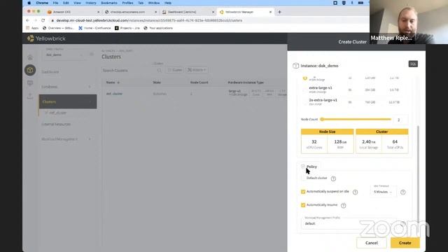Screen dimensions: 448x252
Task: Open Actions dropdown in Clusters toolbar
Action: pyautogui.click(x=197, y=70)
